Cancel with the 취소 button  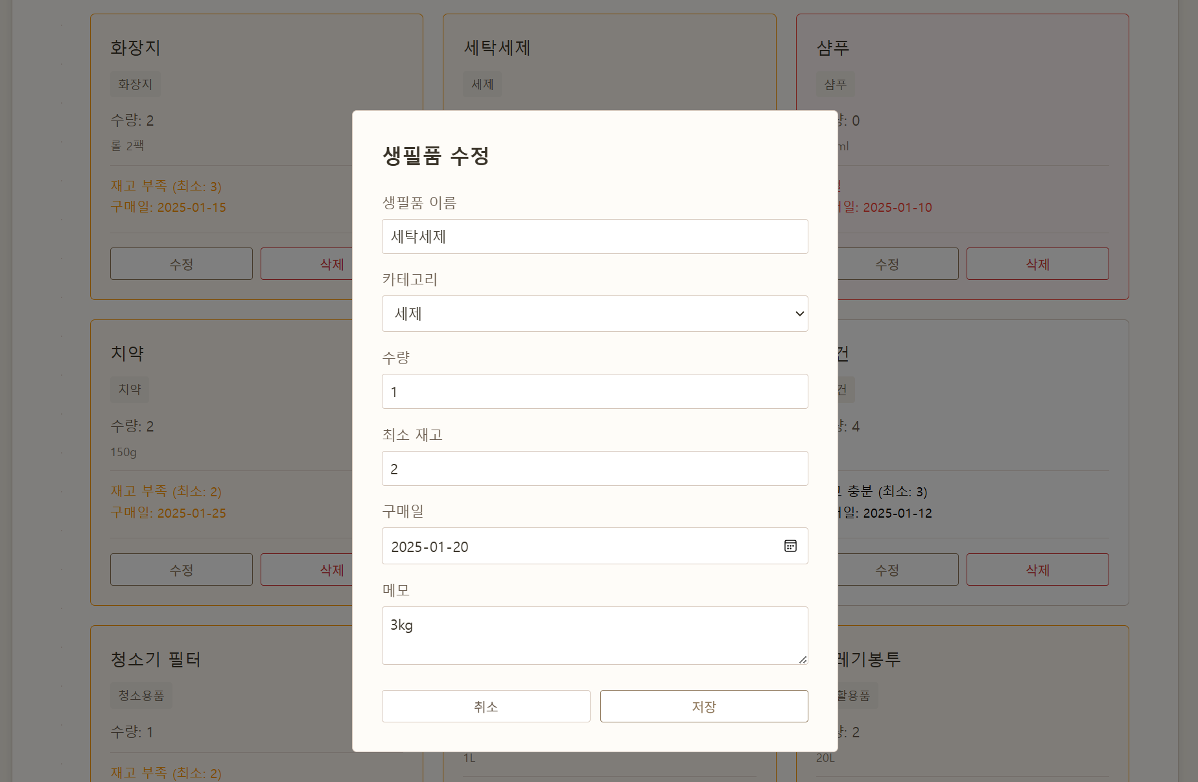pyautogui.click(x=486, y=706)
